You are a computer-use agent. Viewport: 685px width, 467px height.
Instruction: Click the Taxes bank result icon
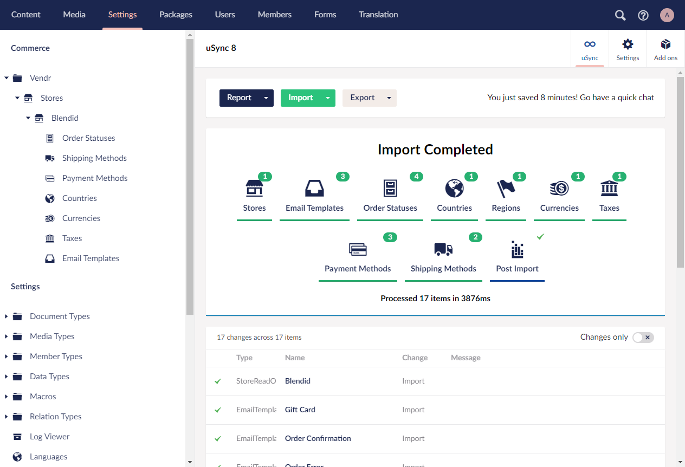tap(610, 189)
